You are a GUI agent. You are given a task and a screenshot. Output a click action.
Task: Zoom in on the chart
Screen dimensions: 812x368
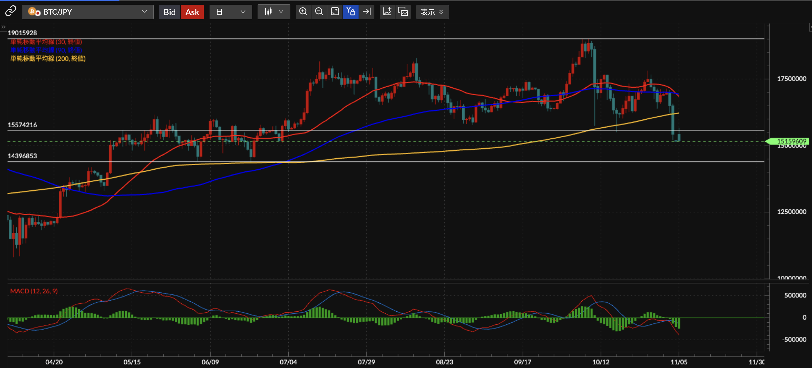pos(303,12)
